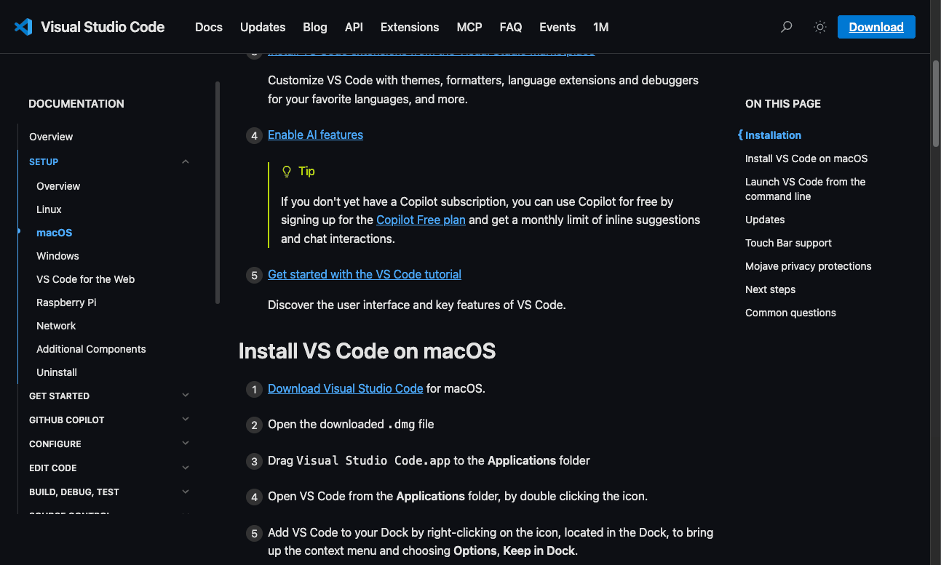Open the Docs menu item
Screen dimensions: 941x565
pos(209,27)
